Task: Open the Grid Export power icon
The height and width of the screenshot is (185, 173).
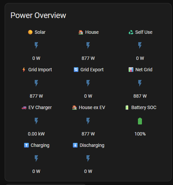Action: point(88,83)
